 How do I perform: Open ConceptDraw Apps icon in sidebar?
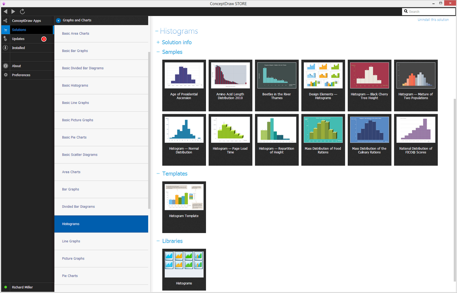5,21
